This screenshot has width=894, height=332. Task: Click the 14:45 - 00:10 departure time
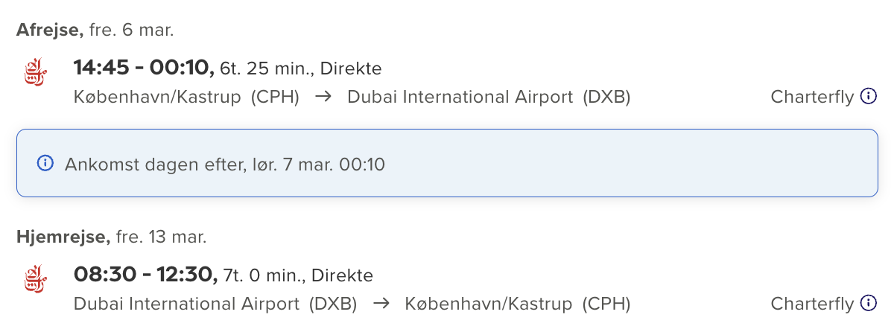(144, 68)
